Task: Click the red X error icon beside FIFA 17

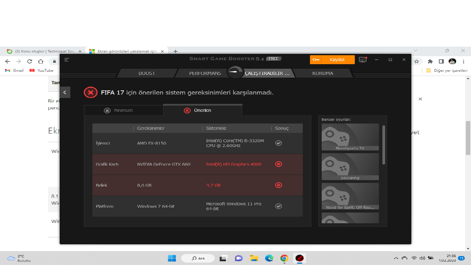Action: (x=90, y=92)
